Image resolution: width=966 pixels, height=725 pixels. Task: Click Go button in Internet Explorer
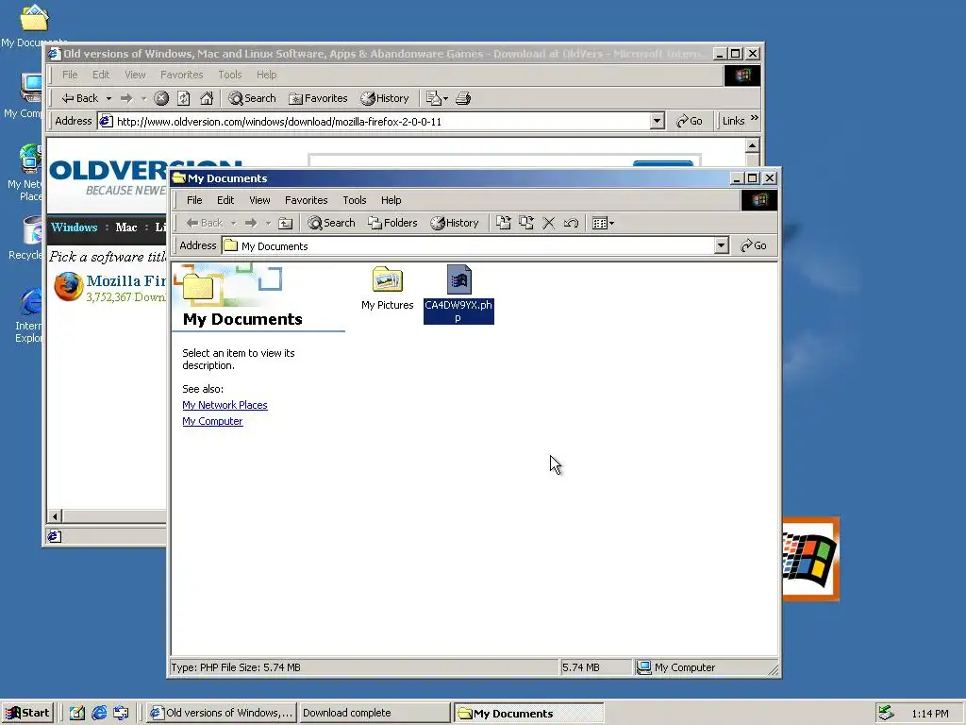(x=690, y=121)
